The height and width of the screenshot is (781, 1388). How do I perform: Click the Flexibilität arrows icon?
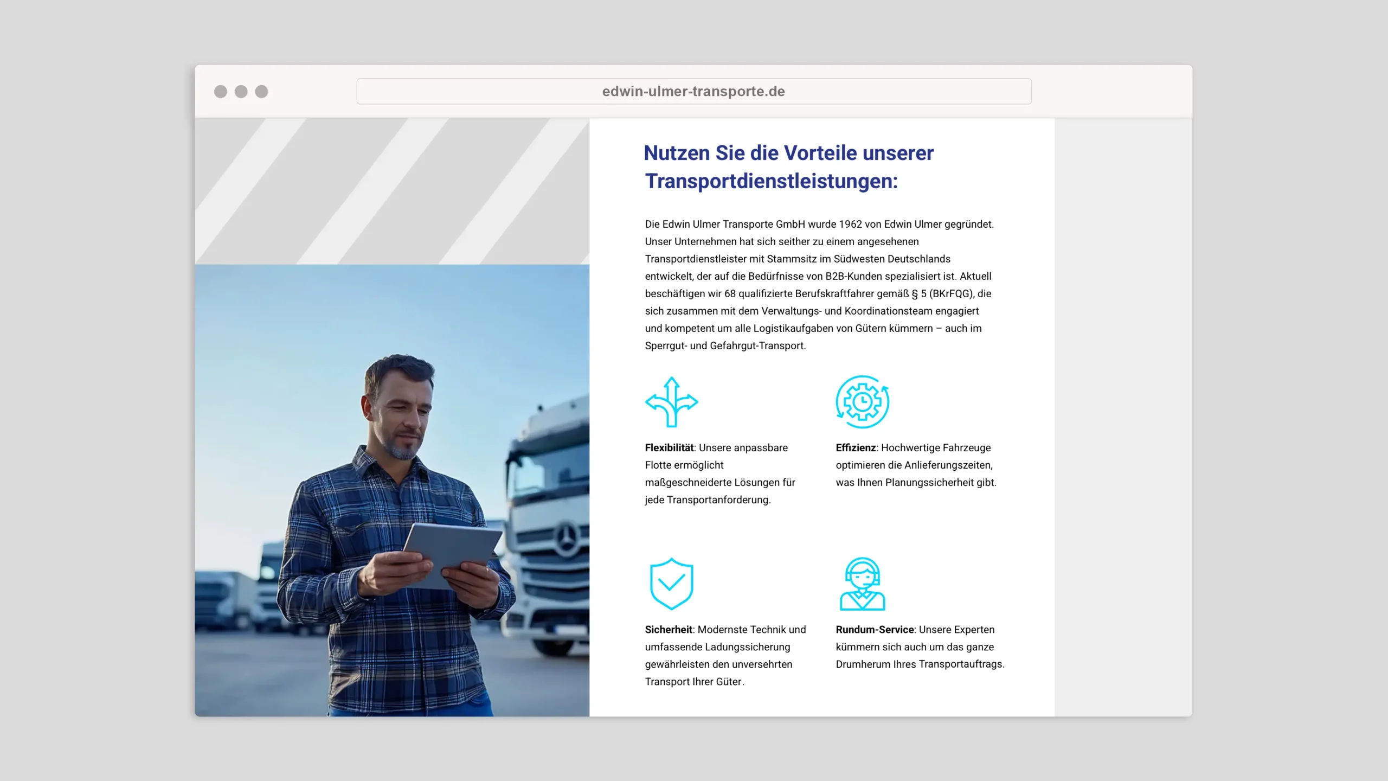671,402
